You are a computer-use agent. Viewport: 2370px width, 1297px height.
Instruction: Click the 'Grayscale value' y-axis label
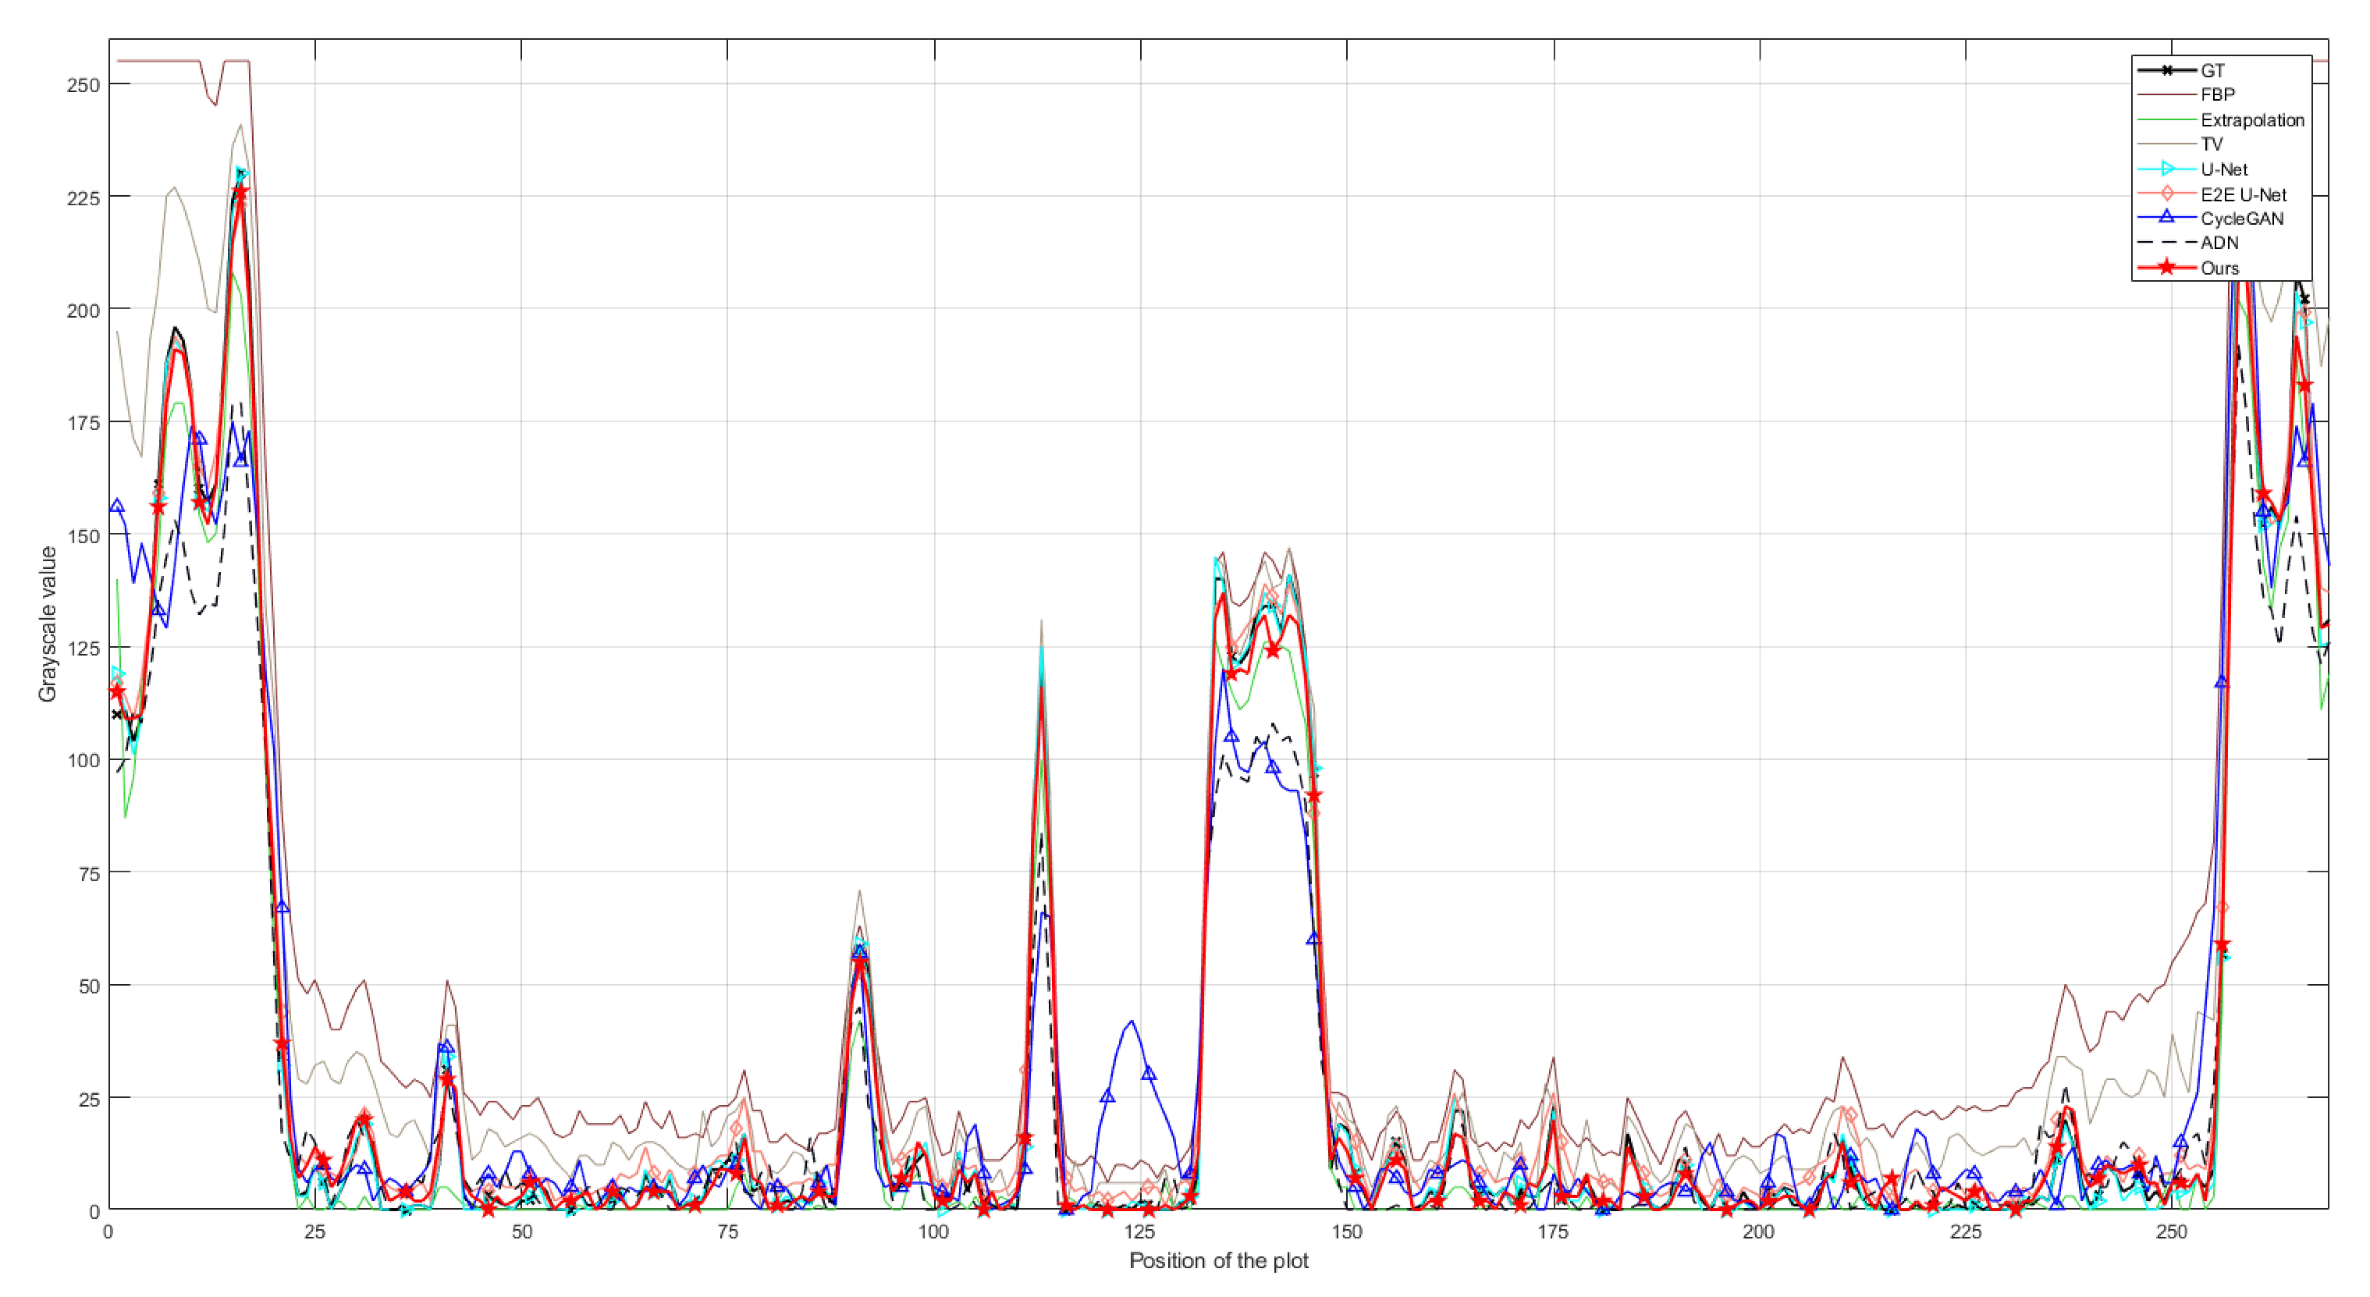click(x=48, y=624)
